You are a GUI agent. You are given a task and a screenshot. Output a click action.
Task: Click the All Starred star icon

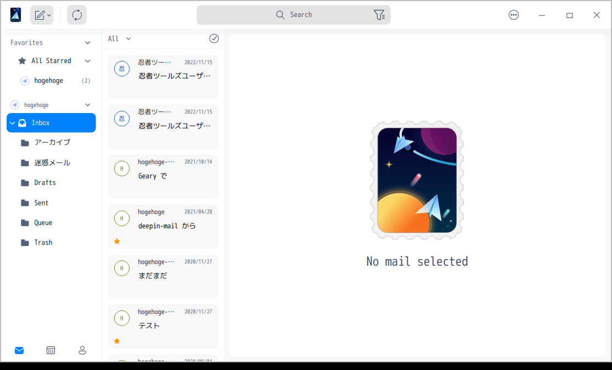tap(23, 60)
